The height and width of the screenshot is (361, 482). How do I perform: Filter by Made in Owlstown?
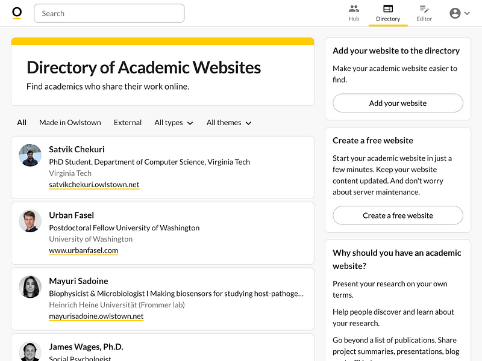coord(70,123)
